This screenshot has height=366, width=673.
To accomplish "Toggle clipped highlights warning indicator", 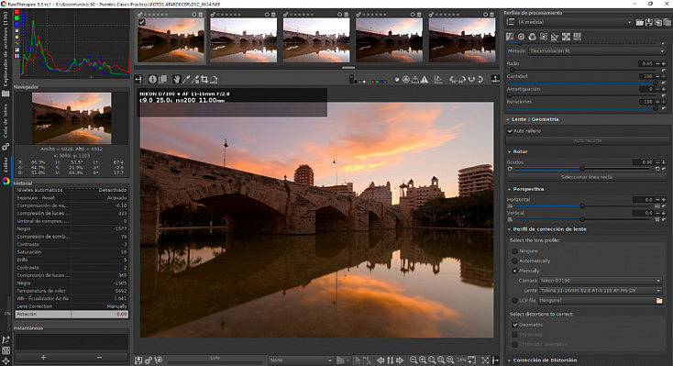I will pos(425,80).
